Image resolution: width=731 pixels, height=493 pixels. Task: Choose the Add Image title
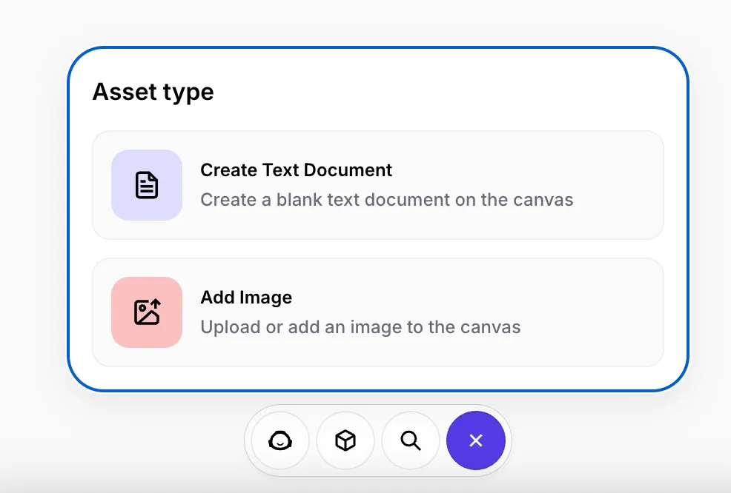(246, 298)
